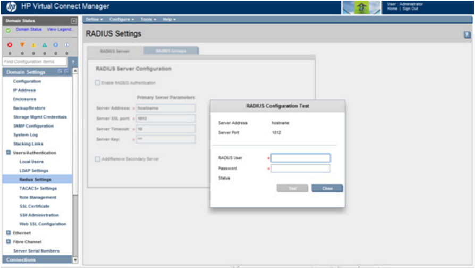Click the Password input field
The width and height of the screenshot is (475, 269).
(x=301, y=169)
